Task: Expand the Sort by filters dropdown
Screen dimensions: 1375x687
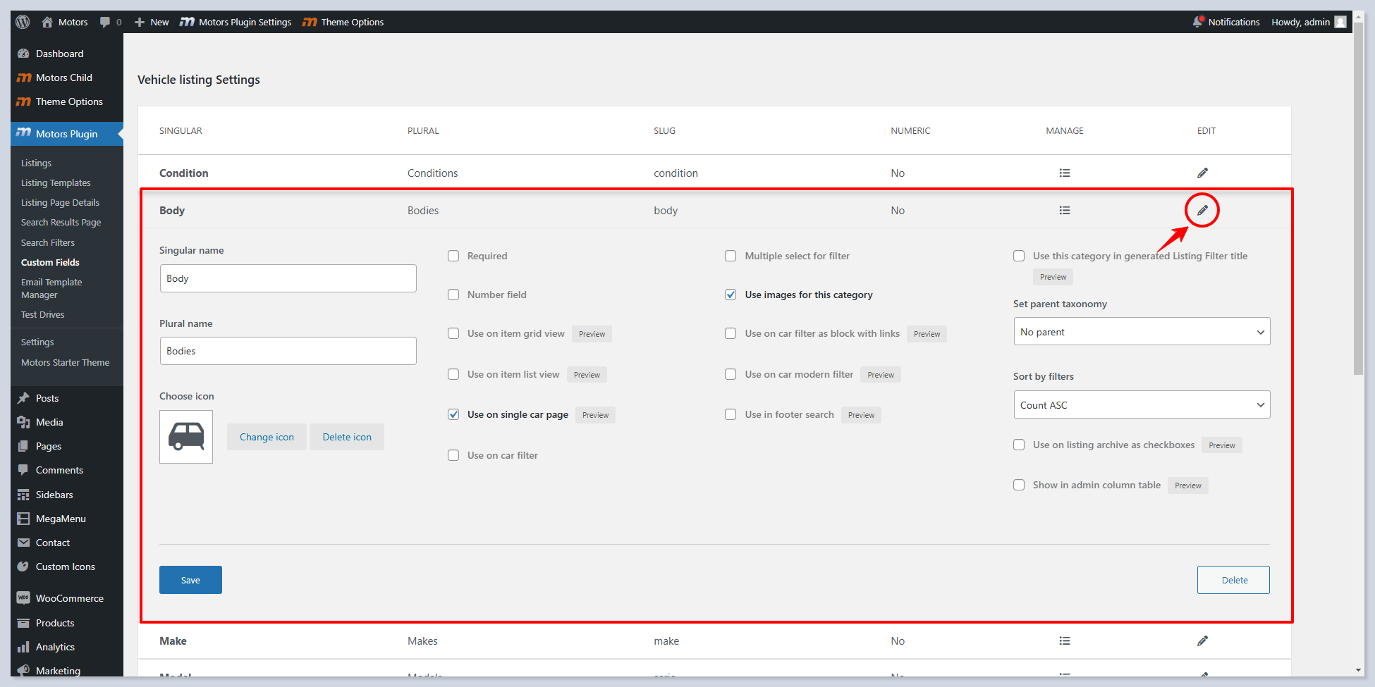Action: pyautogui.click(x=1142, y=405)
